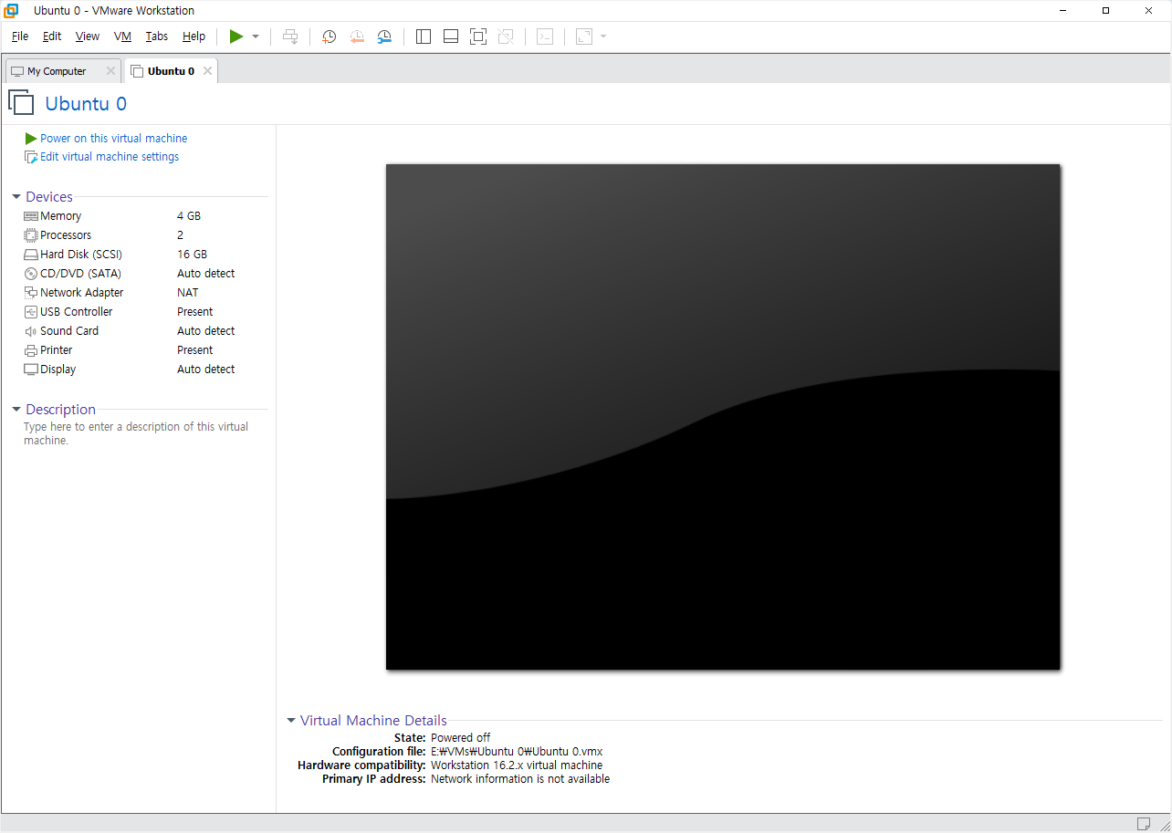Click the VMware Workstation title bar icon
Viewport: 1172px width, 833px height.
click(x=11, y=11)
